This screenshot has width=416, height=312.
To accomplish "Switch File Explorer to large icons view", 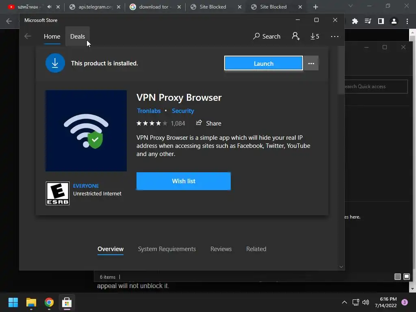I will click(406, 277).
